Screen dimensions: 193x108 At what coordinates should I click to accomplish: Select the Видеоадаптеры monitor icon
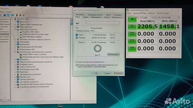tap(18, 27)
